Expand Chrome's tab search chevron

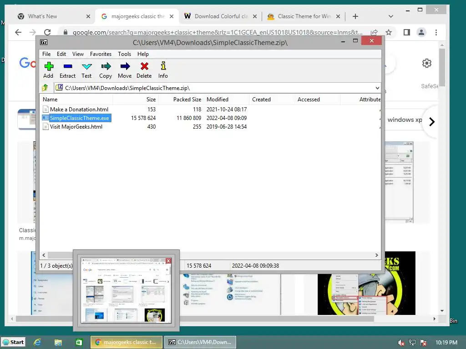(391, 16)
